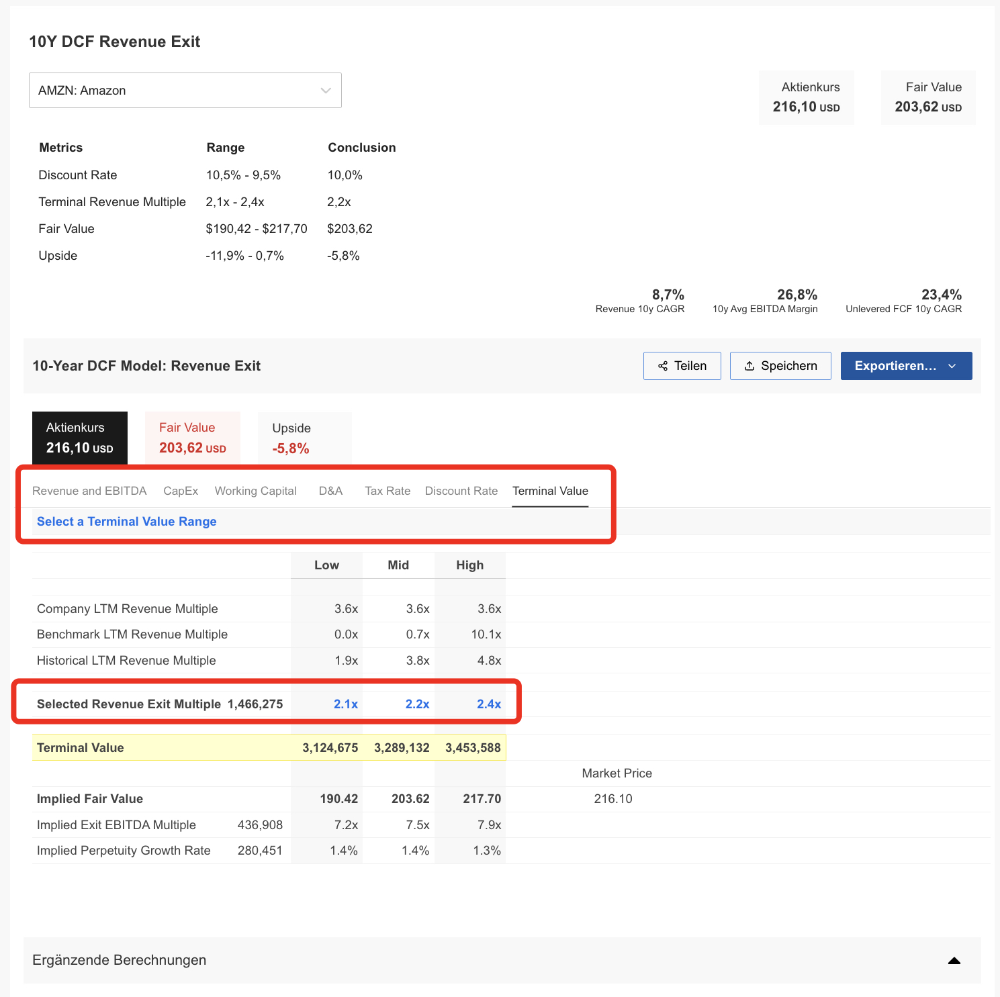Viewport: 1000px width, 997px height.
Task: Edit the mid exit multiple 2.2x
Action: point(417,704)
